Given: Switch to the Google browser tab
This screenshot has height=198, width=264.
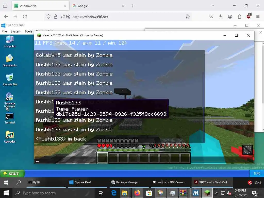Looking at the screenshot, I should 98,6.
